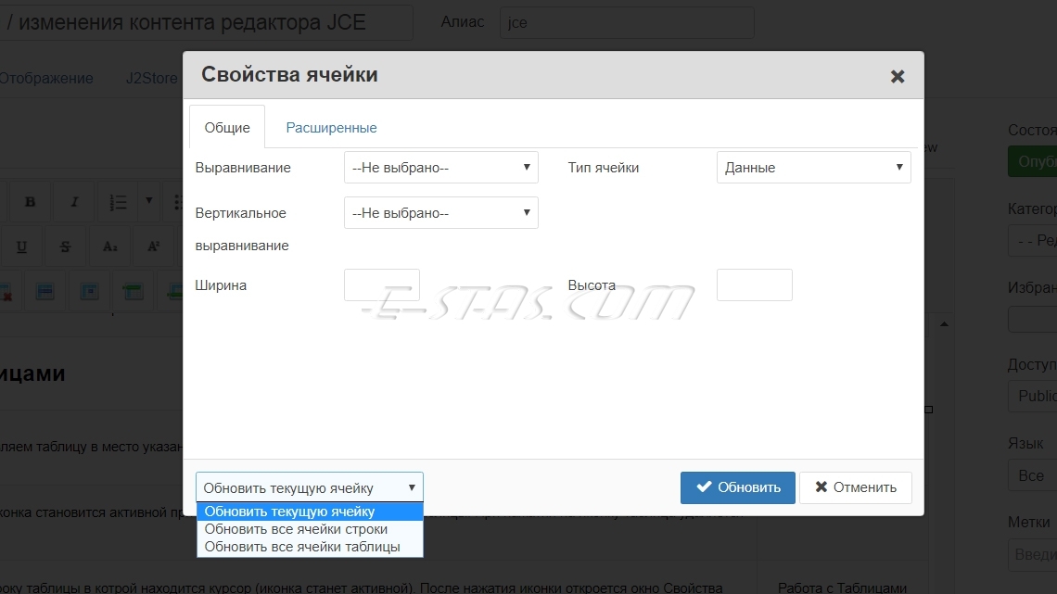Click the editor scrollbar up arrow
Screen dimensions: 1057x594
(945, 324)
